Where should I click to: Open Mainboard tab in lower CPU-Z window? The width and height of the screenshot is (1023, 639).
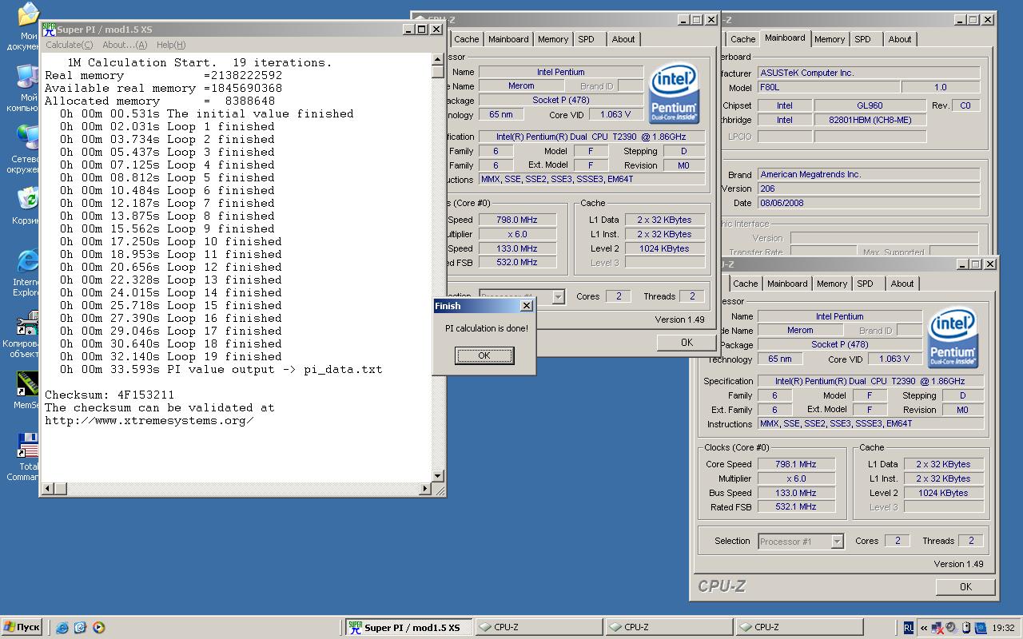tap(787, 284)
